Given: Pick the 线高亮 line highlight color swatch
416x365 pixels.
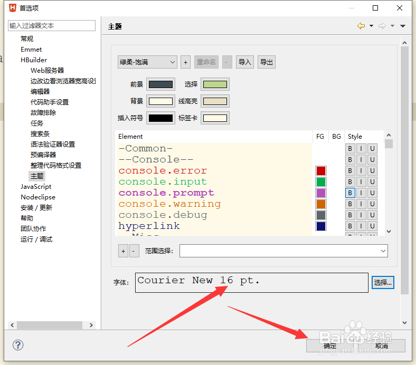Looking at the screenshot, I should pyautogui.click(x=215, y=101).
